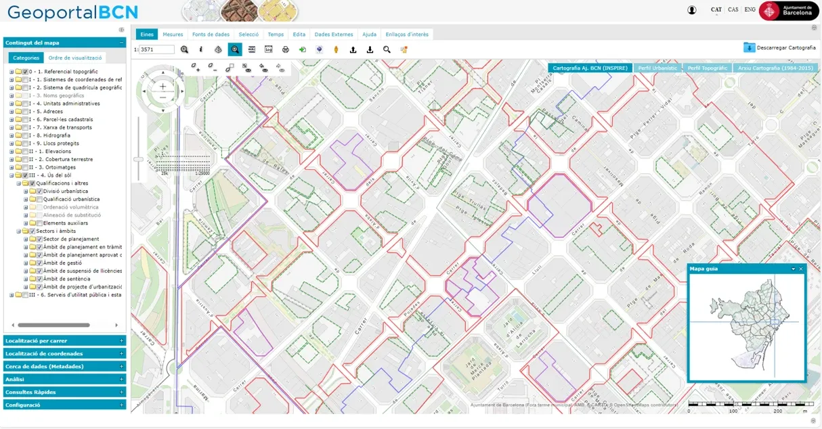Uncheck the Divisió urbanística layer
Image resolution: width=822 pixels, height=429 pixels.
coord(40,191)
